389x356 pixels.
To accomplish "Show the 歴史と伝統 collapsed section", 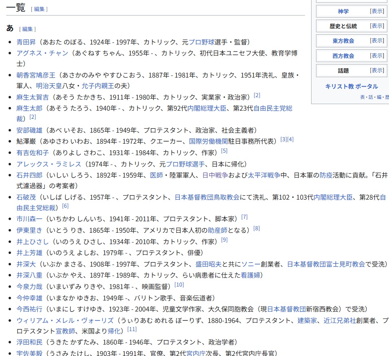I will [x=377, y=26].
